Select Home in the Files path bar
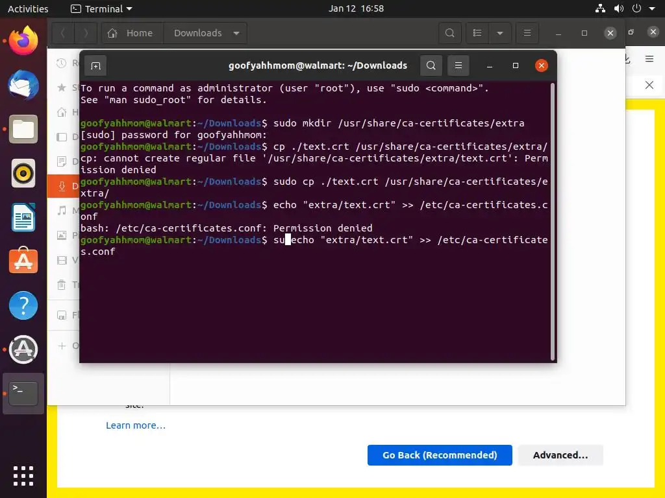Image resolution: width=665 pixels, height=498 pixels. click(x=132, y=33)
